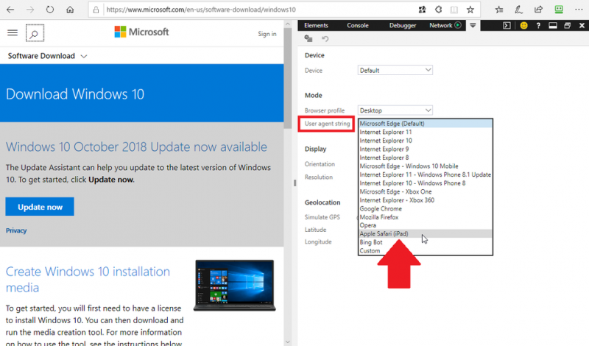Click the scroll down arrow on webpage

288,342
